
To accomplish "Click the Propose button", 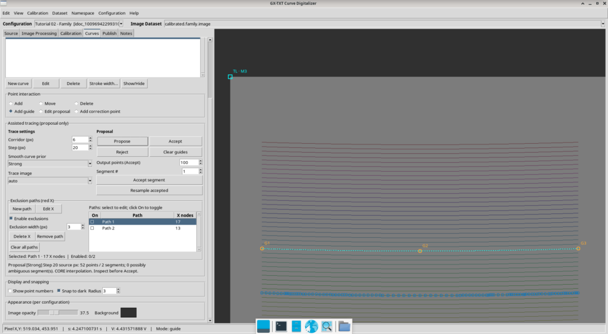I will click(122, 141).
